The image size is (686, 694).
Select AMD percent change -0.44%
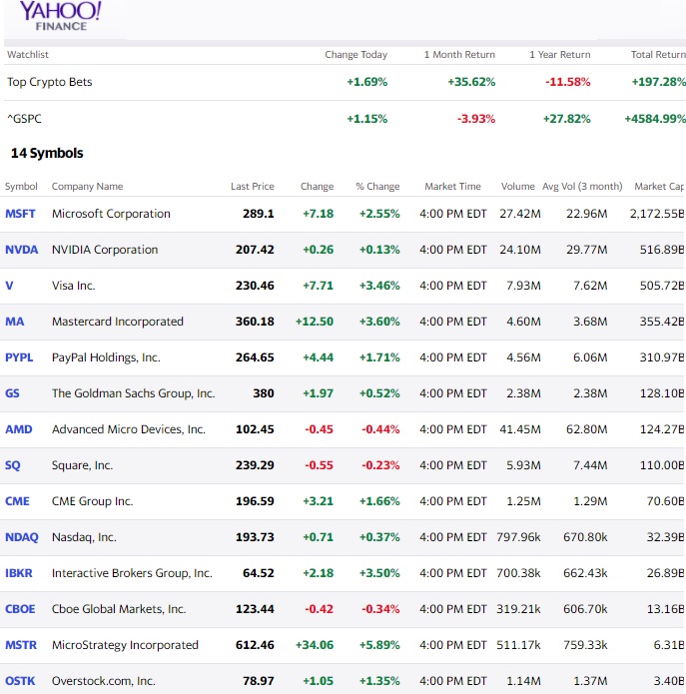point(380,429)
